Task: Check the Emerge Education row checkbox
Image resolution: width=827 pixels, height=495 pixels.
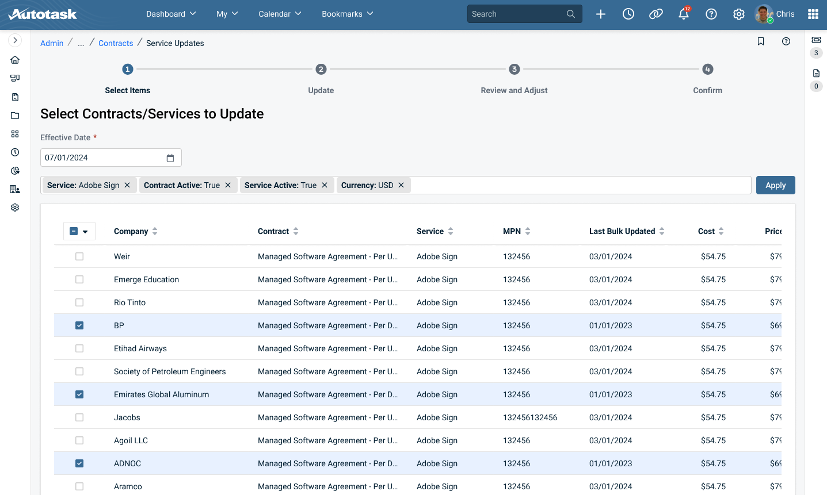Action: click(x=79, y=279)
